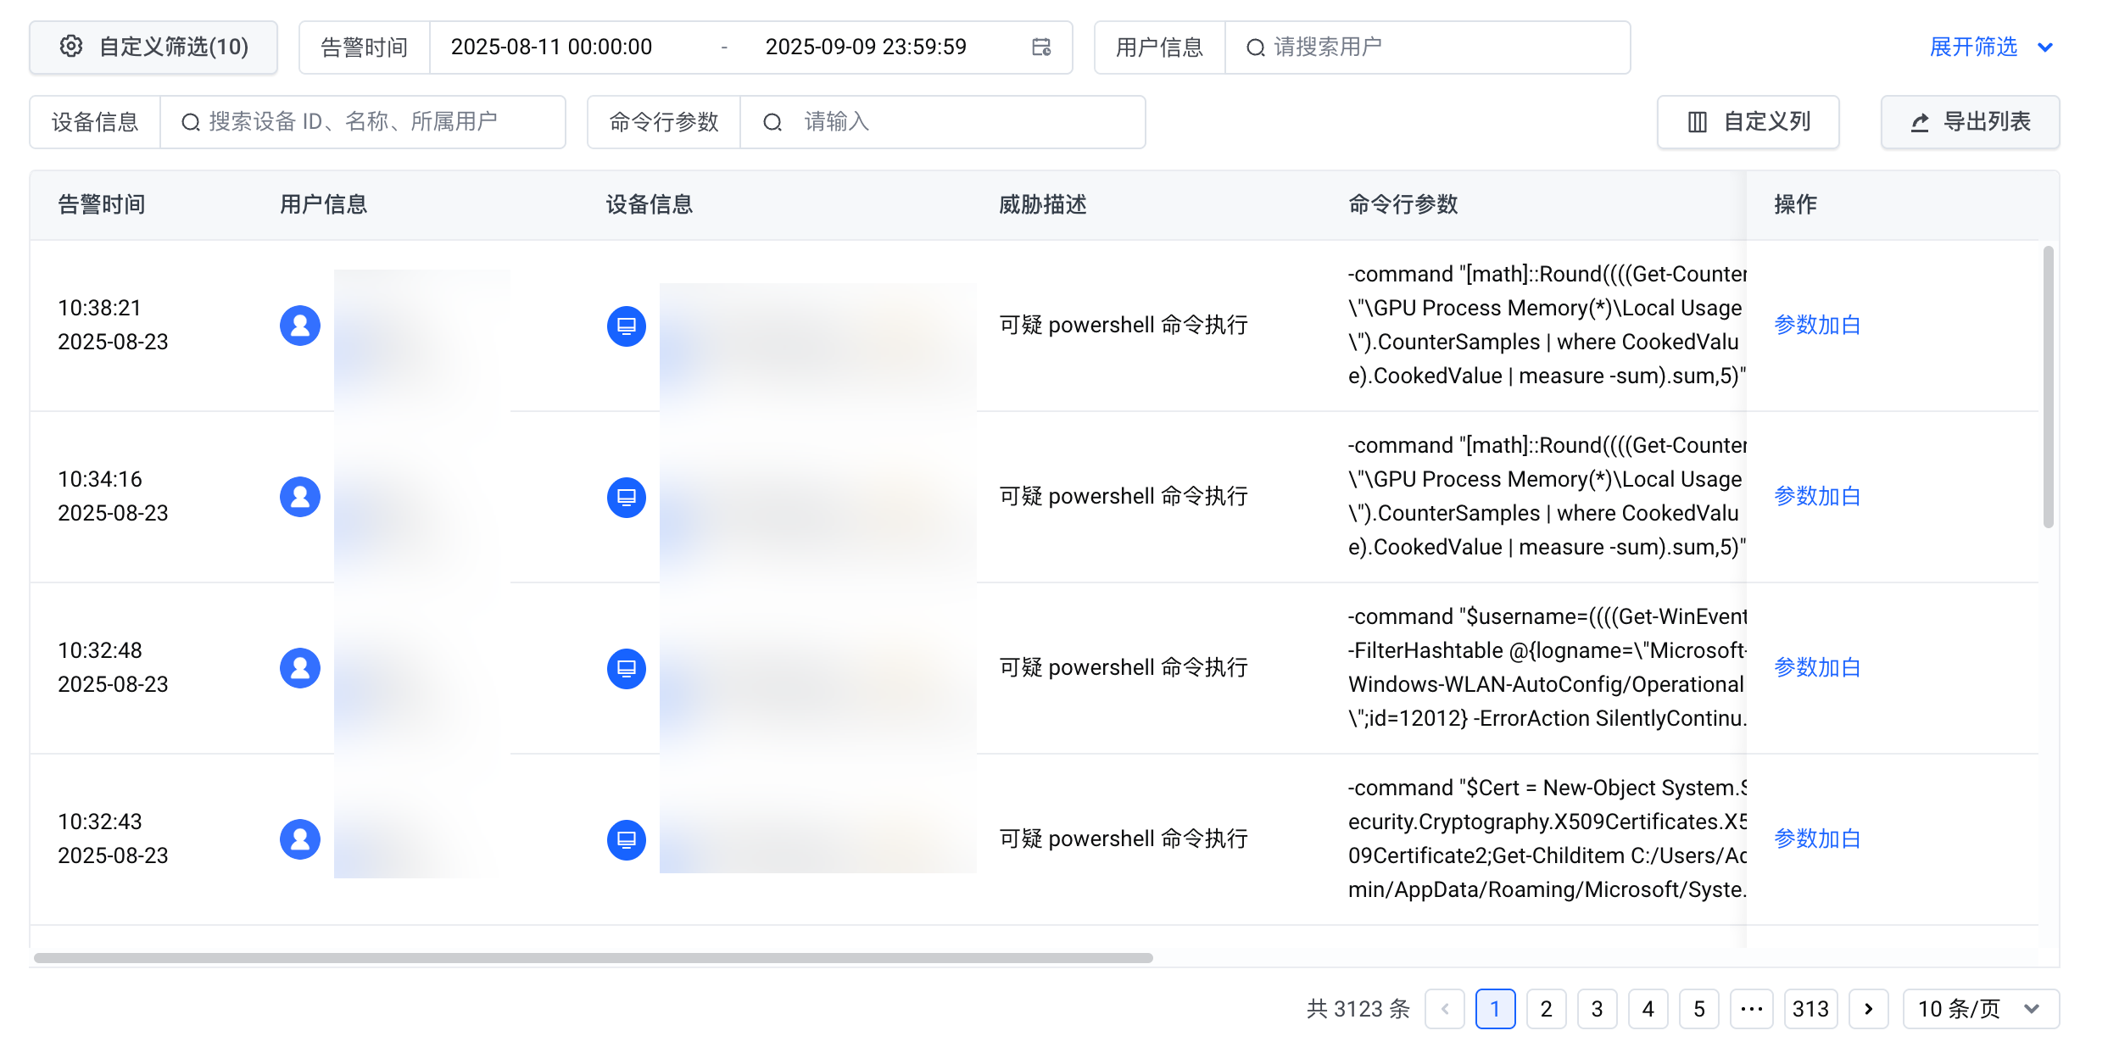This screenshot has height=1053, width=2108.
Task: Click 参数加白 for the 10:32:48 alert
Action: pyautogui.click(x=1817, y=668)
